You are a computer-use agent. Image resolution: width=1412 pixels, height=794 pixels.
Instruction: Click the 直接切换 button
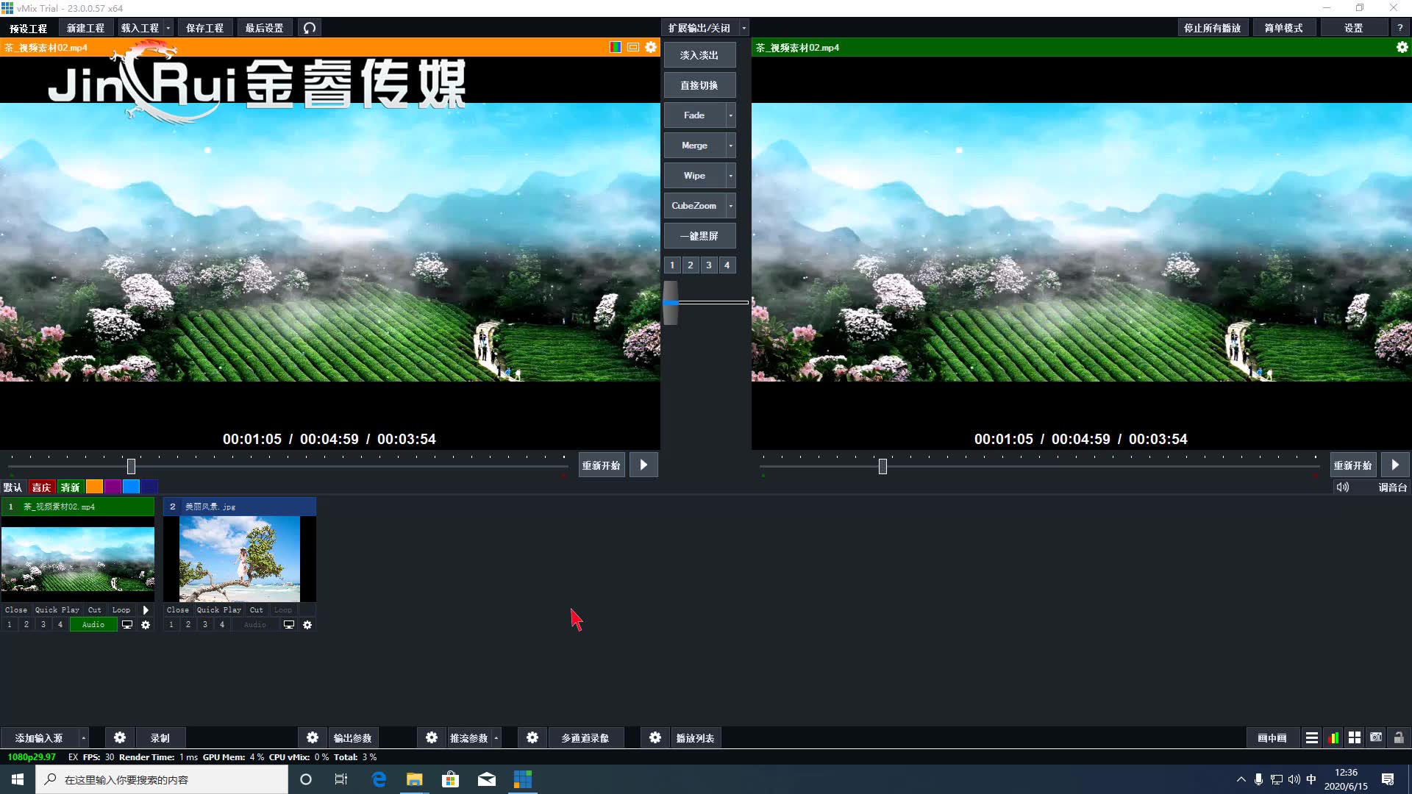click(x=699, y=85)
